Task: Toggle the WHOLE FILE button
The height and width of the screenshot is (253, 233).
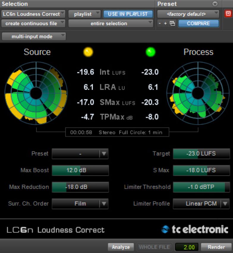Action: 155,247
